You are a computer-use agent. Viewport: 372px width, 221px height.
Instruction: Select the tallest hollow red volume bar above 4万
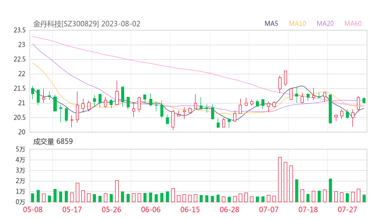point(280,179)
